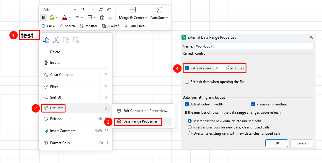
Task: Increase font size with A+ icon
Action: pyautogui.click(x=101, y=9)
